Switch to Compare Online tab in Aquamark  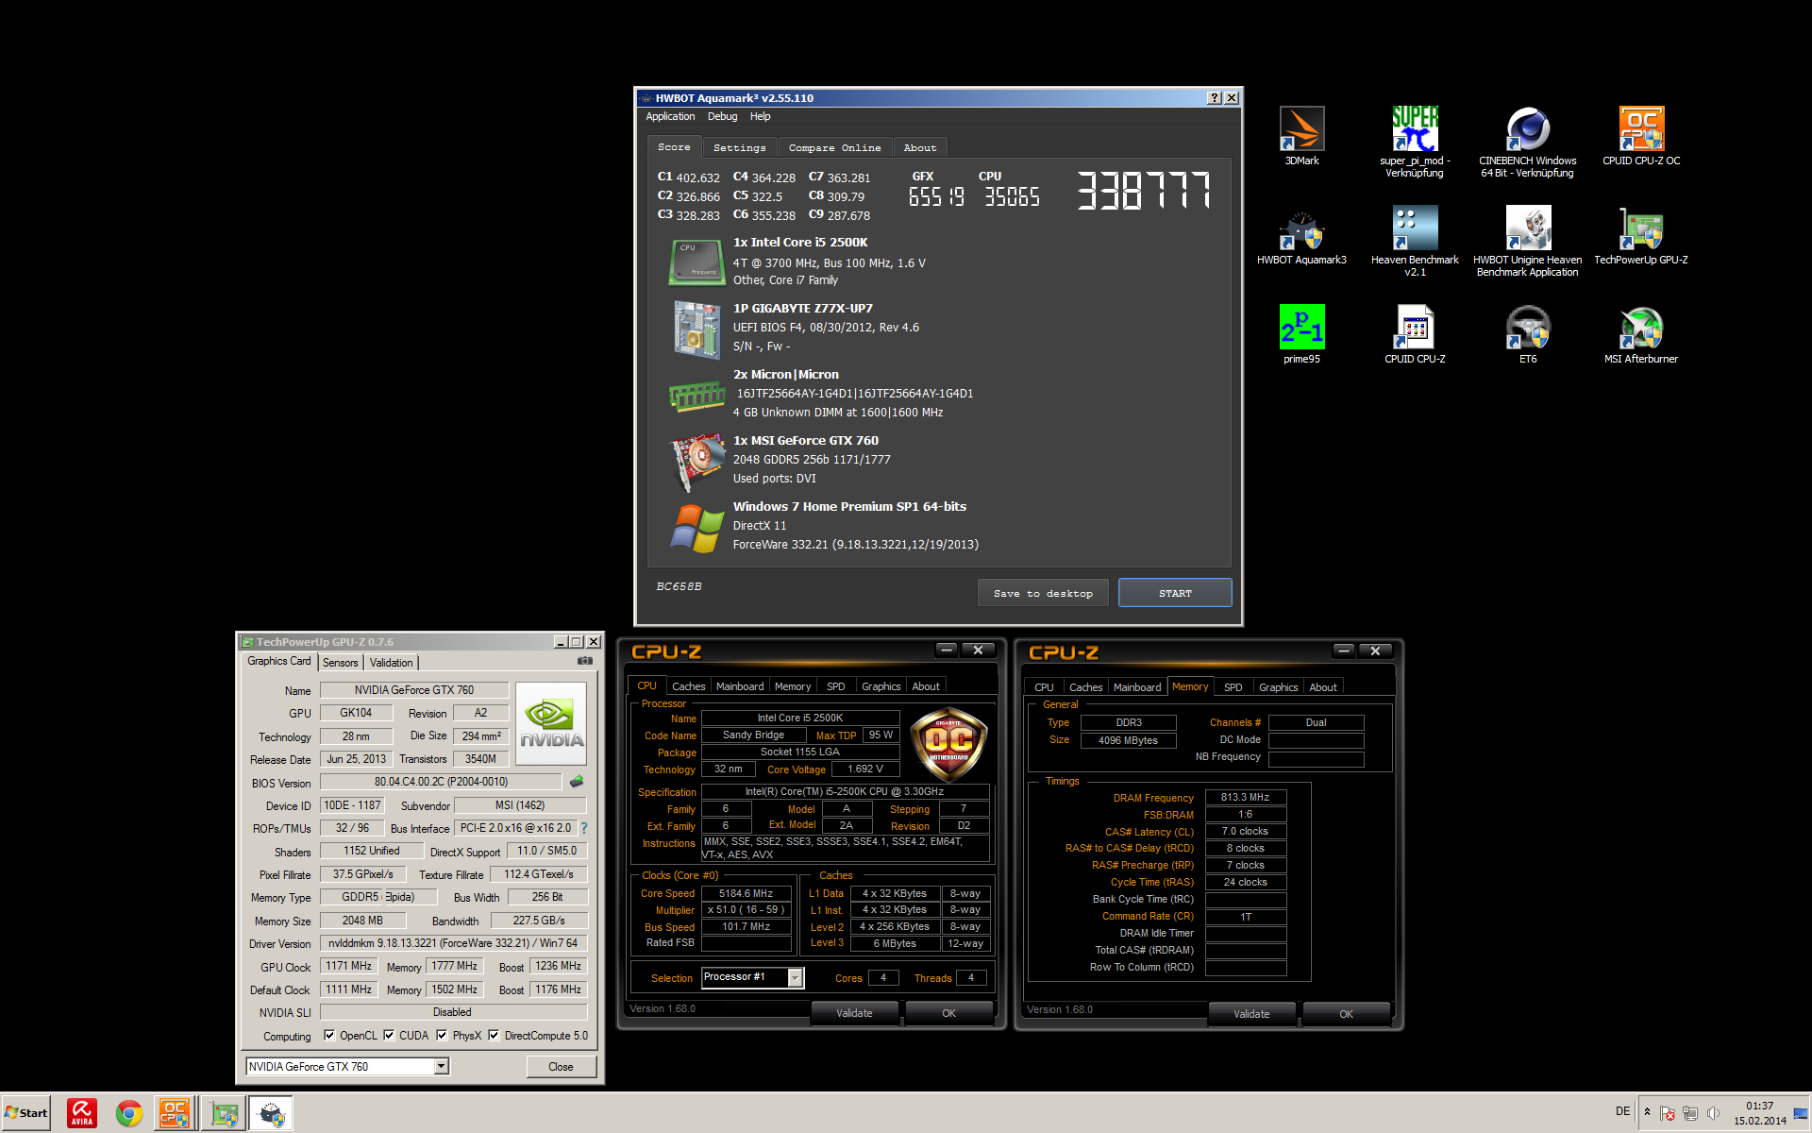point(834,147)
